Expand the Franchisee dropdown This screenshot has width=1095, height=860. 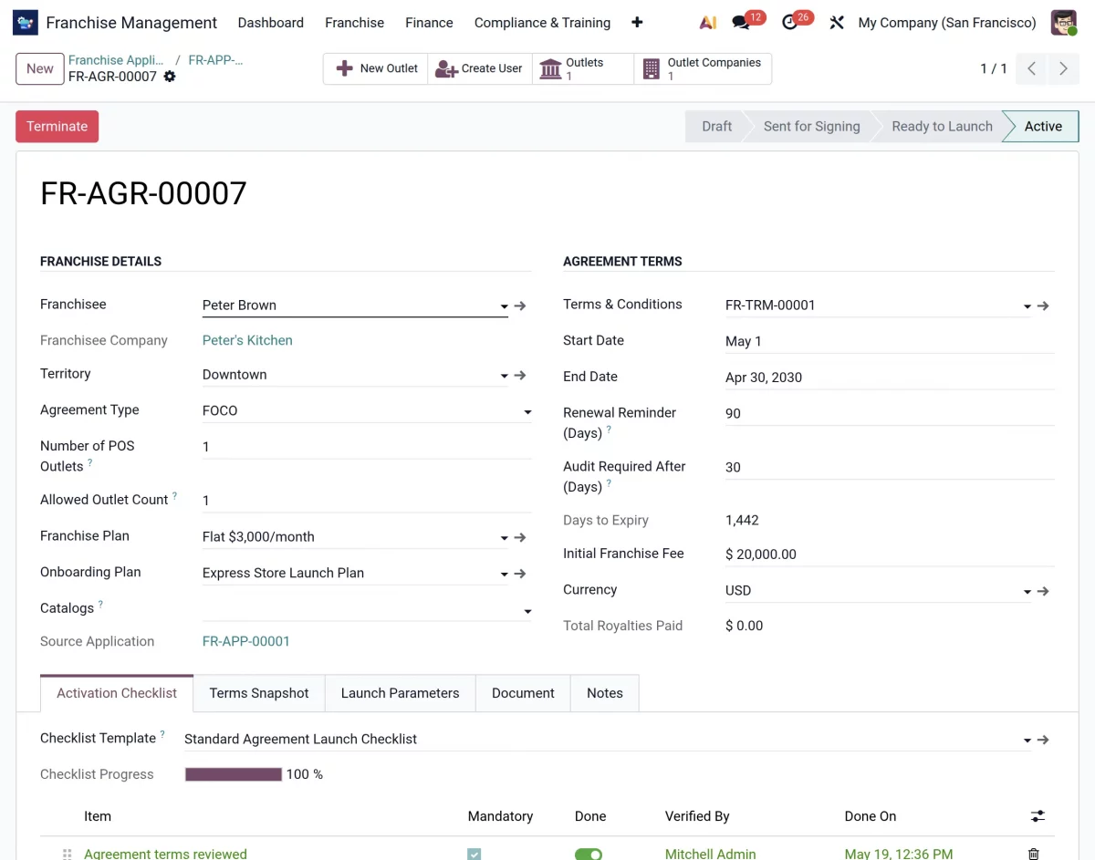click(505, 306)
